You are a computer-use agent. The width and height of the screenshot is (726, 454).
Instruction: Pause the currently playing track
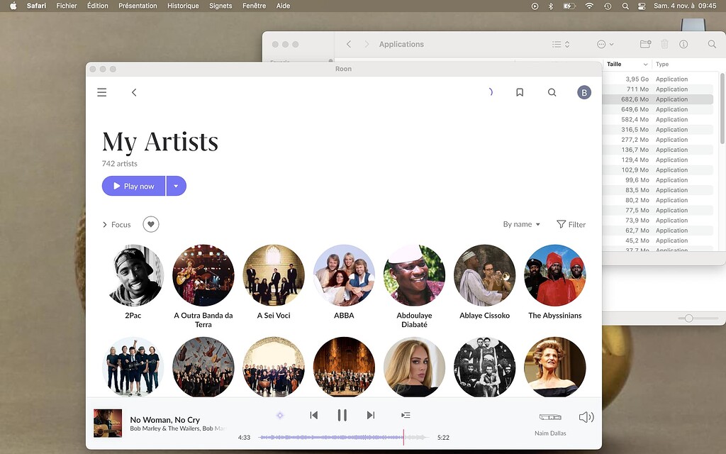(342, 415)
